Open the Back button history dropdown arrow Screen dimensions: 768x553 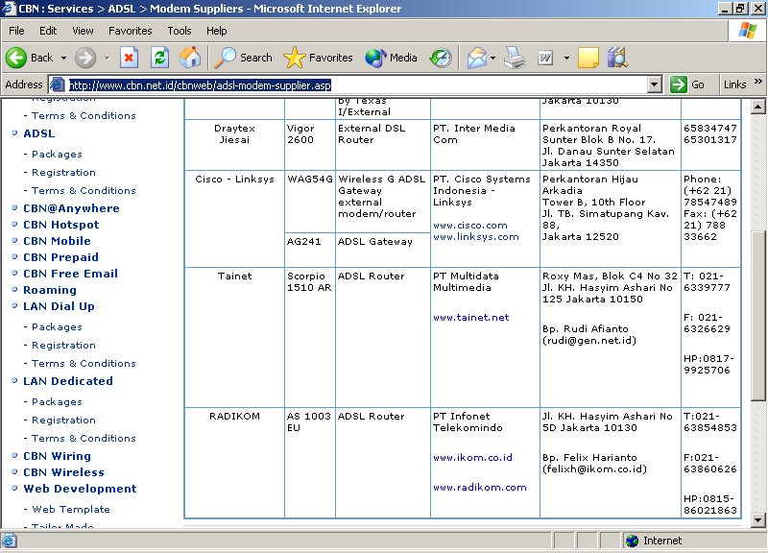(x=64, y=58)
